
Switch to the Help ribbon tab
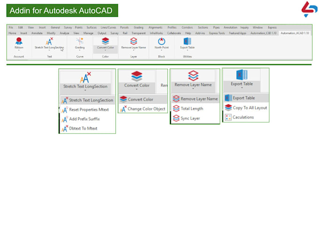pos(188,33)
